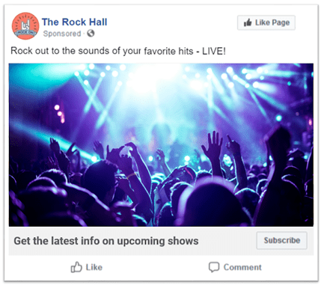
Task: Open The Rock Hall profile picture
Action: (x=25, y=26)
